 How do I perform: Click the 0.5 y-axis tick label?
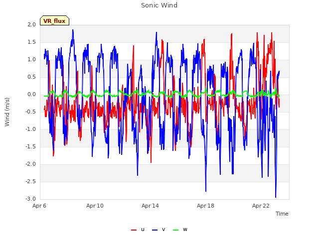click(32, 77)
